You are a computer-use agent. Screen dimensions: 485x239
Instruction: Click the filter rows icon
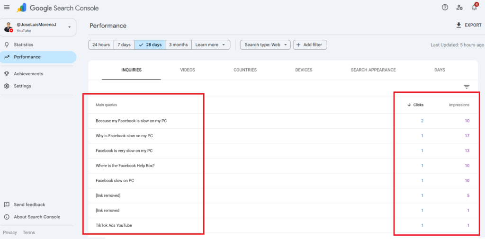467,87
